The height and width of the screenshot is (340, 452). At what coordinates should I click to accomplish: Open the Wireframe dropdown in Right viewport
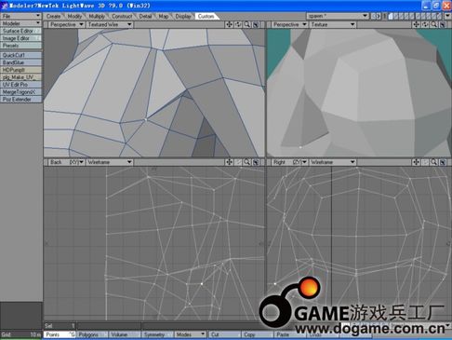coord(332,162)
